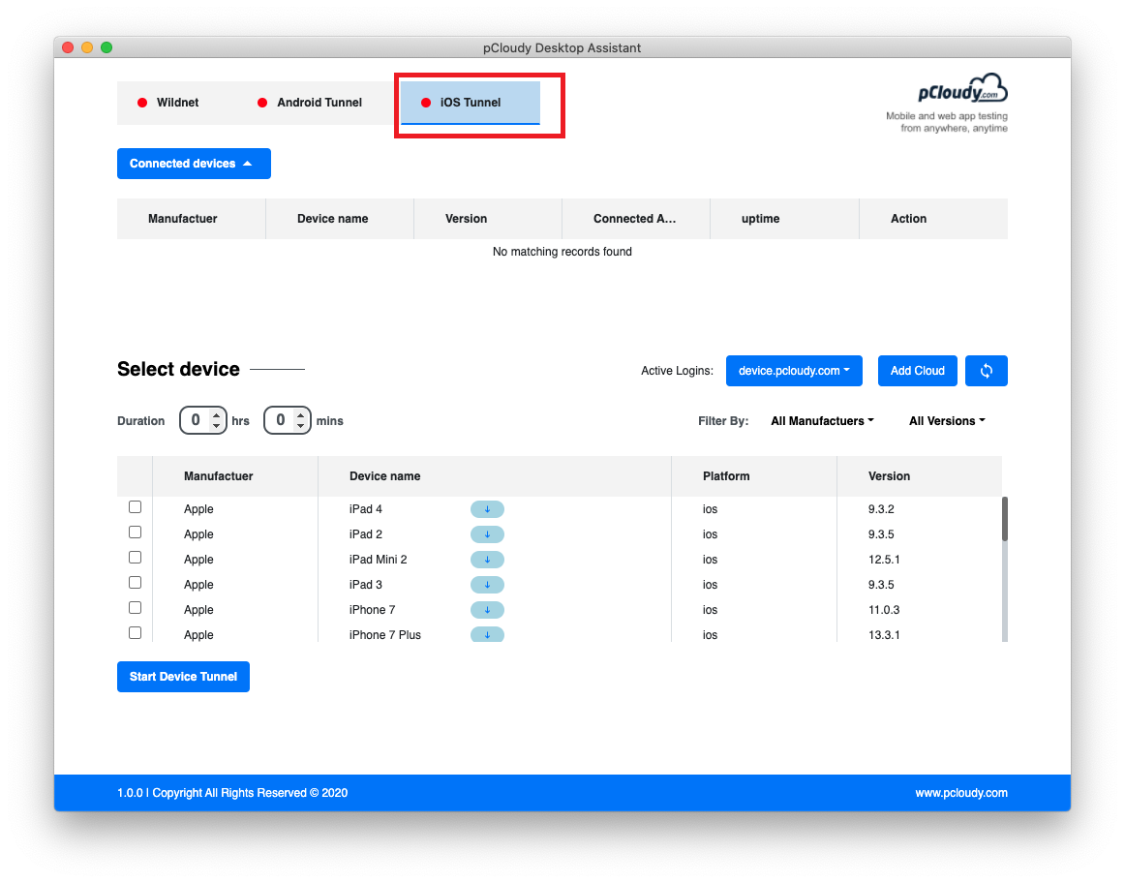
Task: Click the pCloudy logo
Action: [962, 90]
